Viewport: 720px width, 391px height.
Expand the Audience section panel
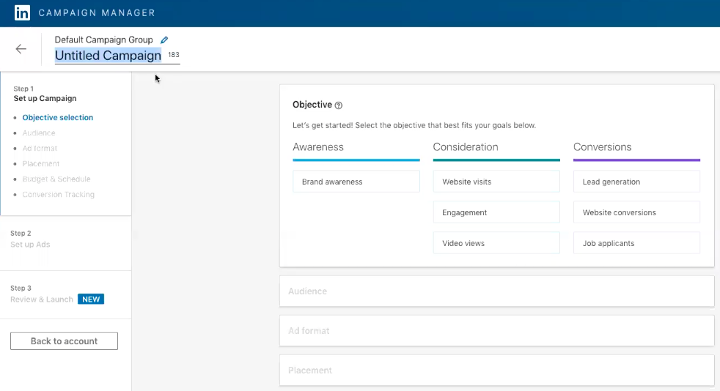pos(496,291)
